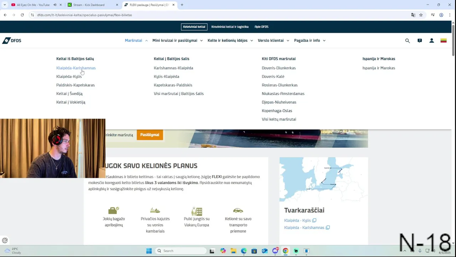The height and width of the screenshot is (257, 456).
Task: Open the Paldiskis-Kapelskaras route
Action: [76, 85]
